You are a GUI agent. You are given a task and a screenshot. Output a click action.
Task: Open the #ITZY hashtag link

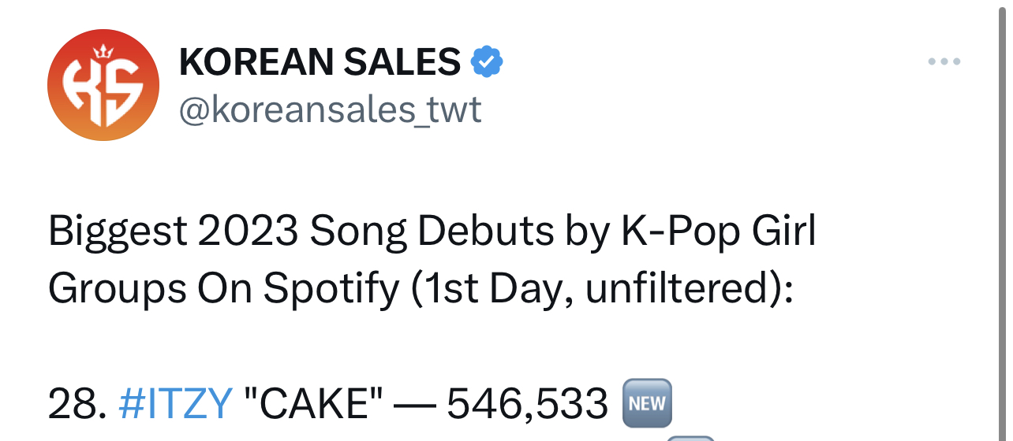[x=175, y=405]
